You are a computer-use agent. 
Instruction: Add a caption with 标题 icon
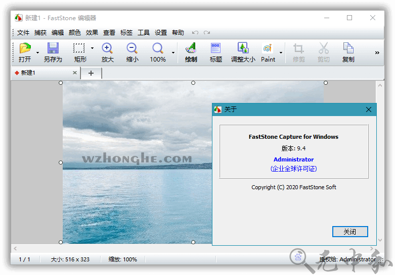click(x=216, y=52)
